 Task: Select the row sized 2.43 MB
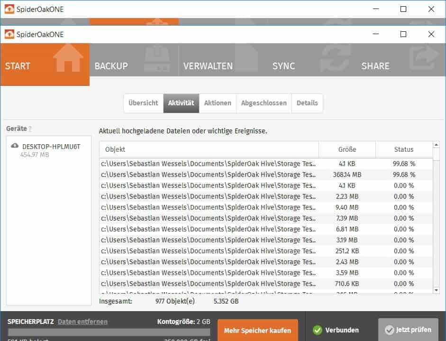pyautogui.click(x=266, y=262)
